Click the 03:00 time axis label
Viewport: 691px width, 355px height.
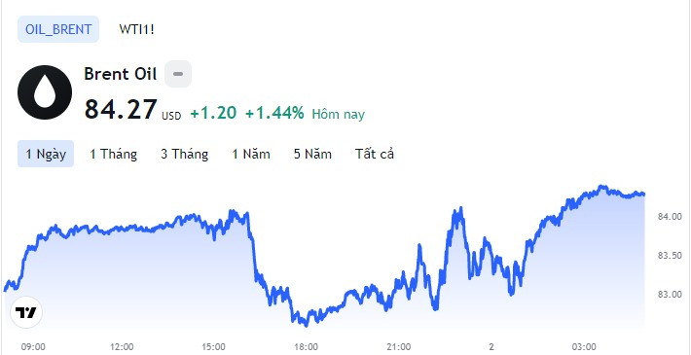coord(584,347)
